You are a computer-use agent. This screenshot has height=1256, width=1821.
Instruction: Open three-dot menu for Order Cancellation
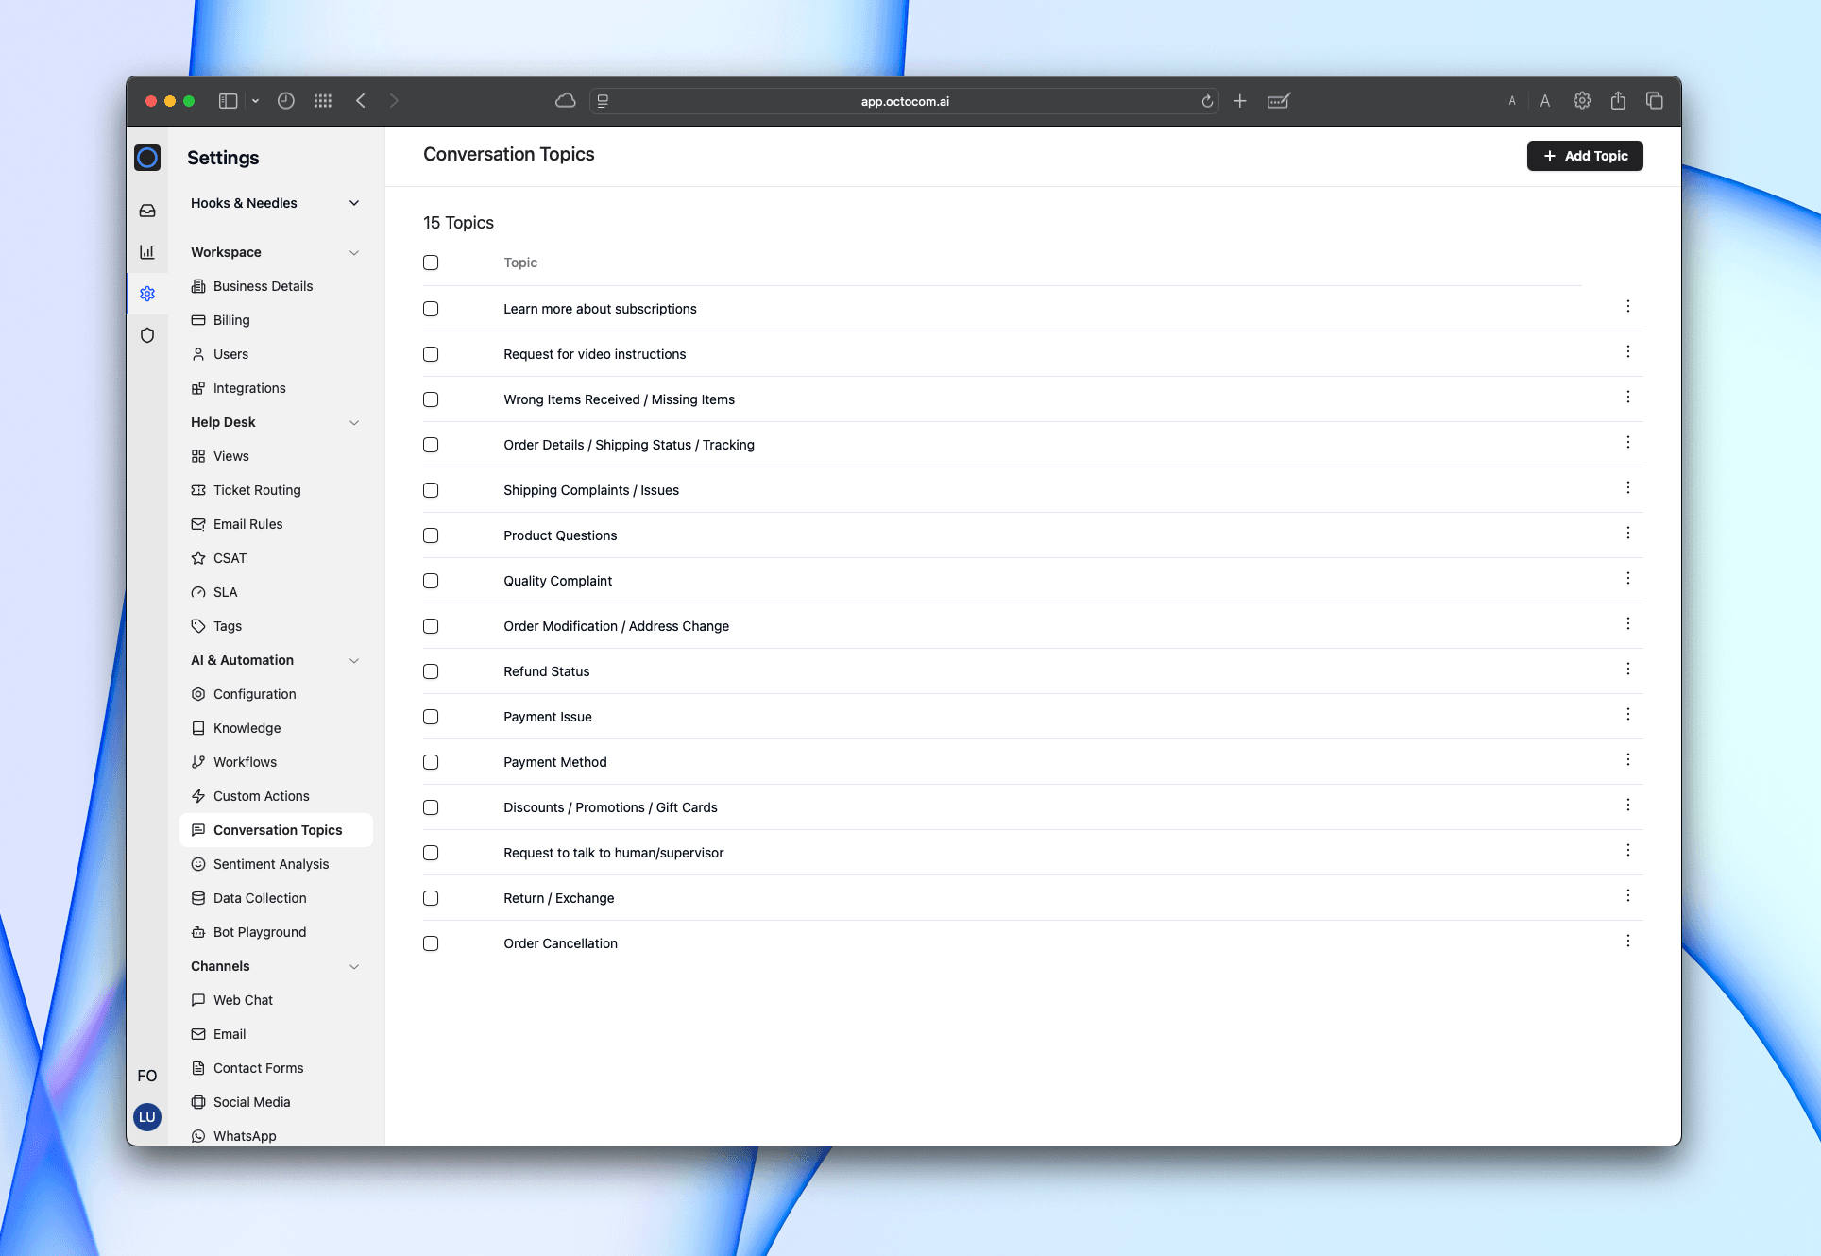pyautogui.click(x=1627, y=942)
